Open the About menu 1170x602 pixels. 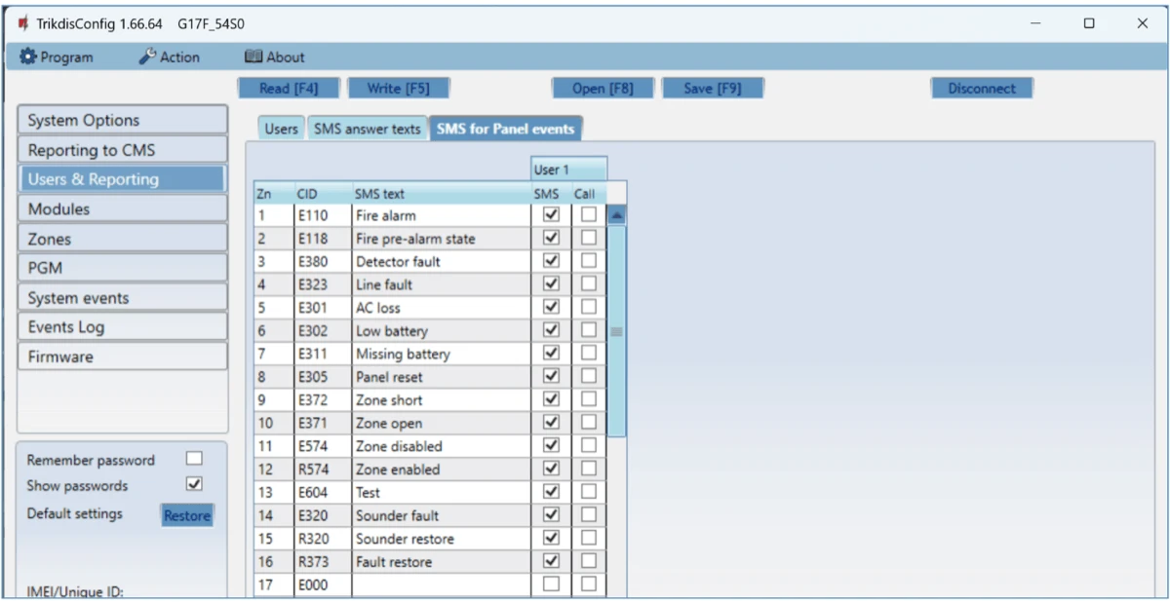(274, 57)
